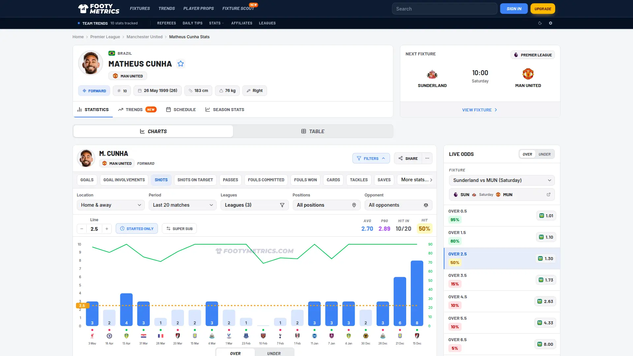The image size is (633, 356).
Task: Click the 23 Feb opponent crest
Action: (x=246, y=336)
